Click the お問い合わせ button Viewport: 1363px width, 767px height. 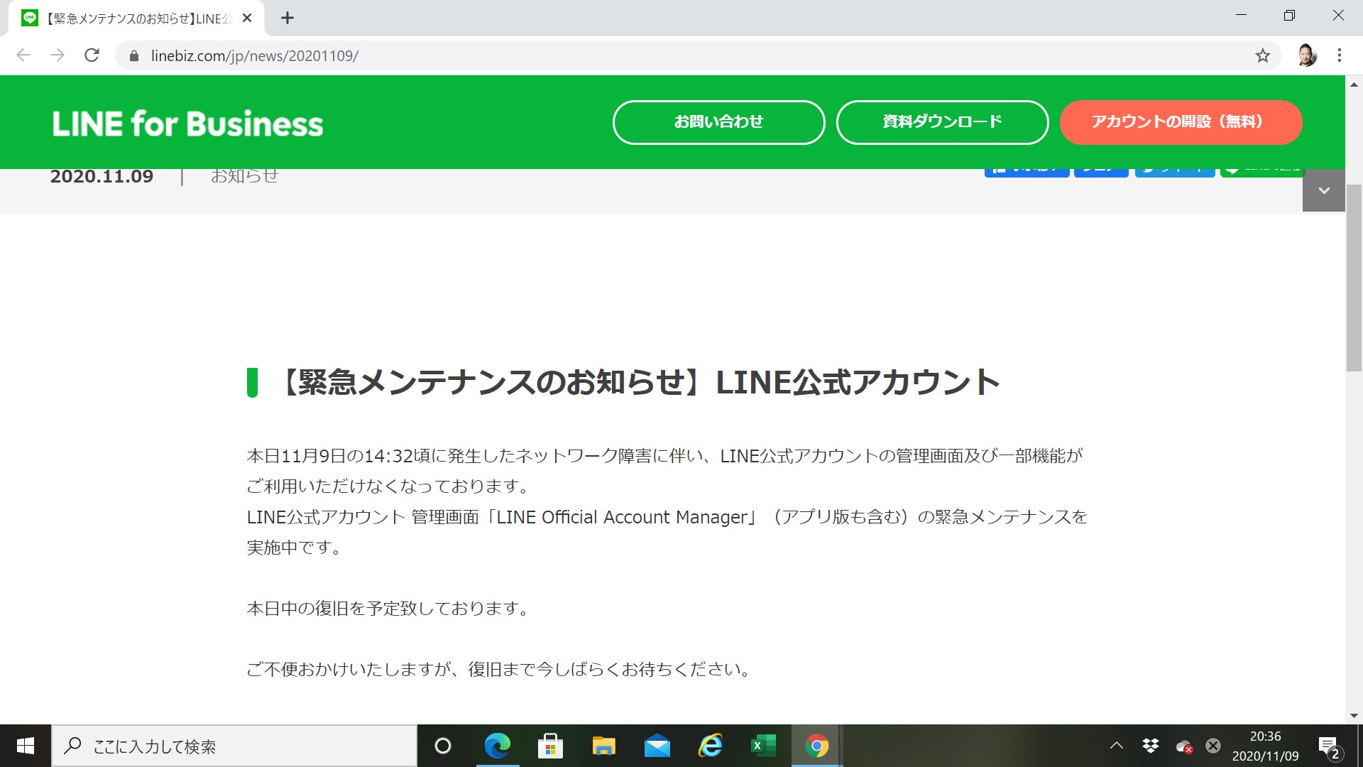pyautogui.click(x=718, y=122)
